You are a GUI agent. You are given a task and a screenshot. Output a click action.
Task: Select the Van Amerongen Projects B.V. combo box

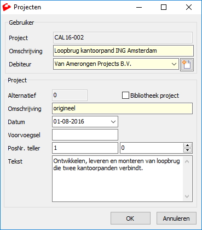[116, 64]
